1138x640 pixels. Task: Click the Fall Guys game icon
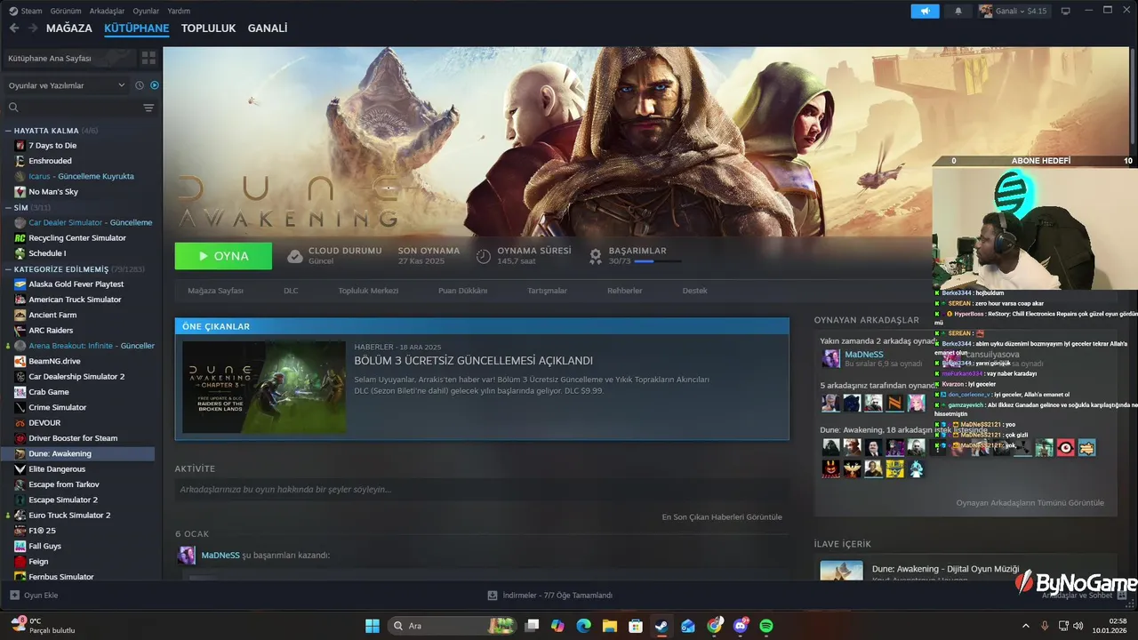tap(20, 546)
